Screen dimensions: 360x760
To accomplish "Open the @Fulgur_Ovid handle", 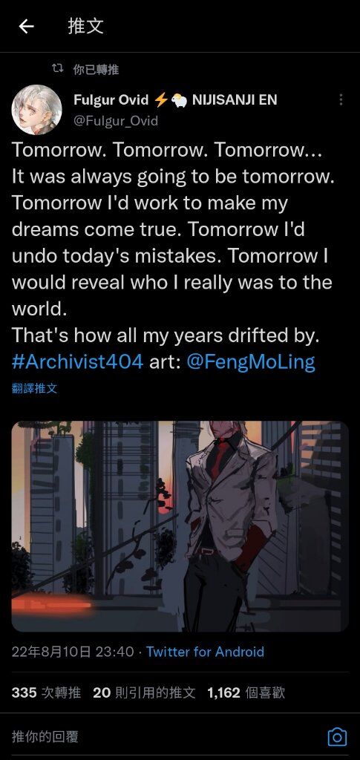I will point(115,120).
